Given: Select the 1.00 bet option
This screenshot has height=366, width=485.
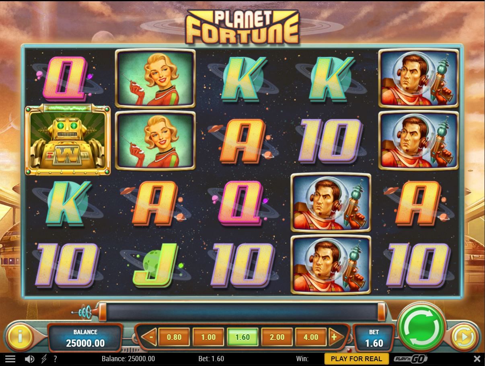Looking at the screenshot, I should pos(208,337).
